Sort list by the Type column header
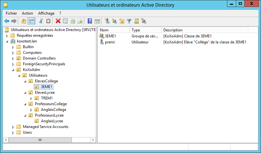This screenshot has height=153, width=261. tap(146, 30)
